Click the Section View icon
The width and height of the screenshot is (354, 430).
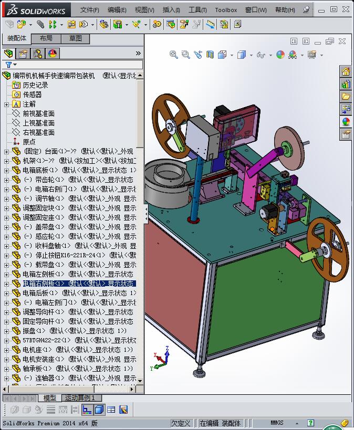pyautogui.click(x=210, y=55)
